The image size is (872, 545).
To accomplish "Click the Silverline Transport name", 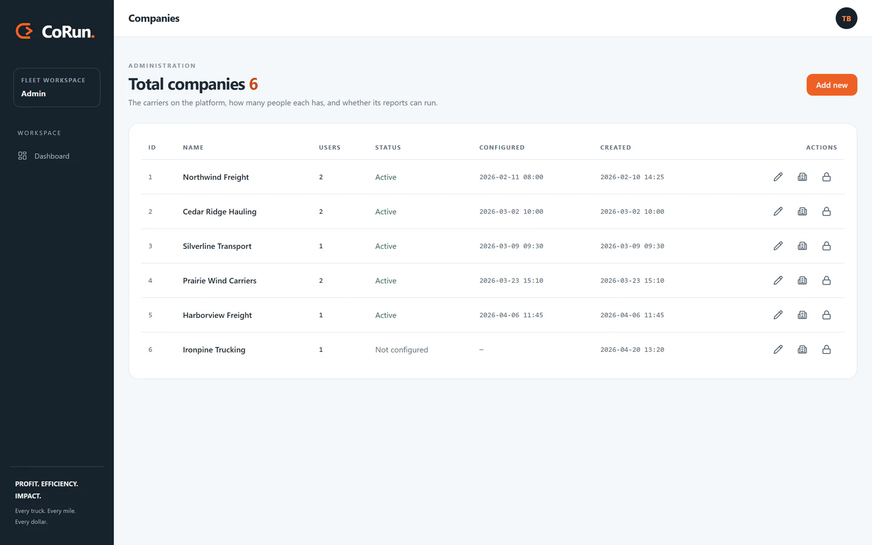I will pyautogui.click(x=217, y=246).
